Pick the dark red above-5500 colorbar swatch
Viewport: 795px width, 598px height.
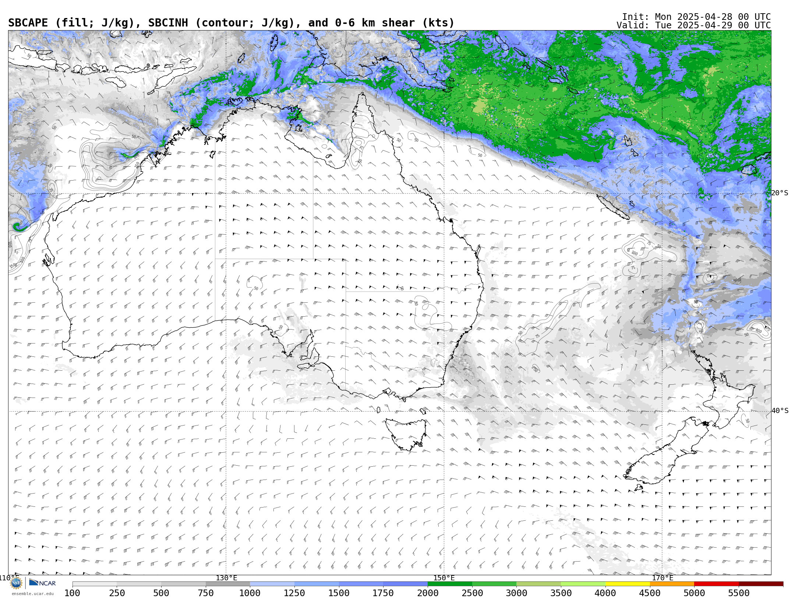tap(761, 584)
